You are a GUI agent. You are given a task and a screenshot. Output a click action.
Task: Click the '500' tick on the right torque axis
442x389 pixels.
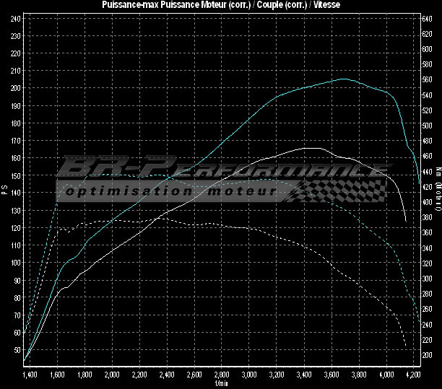[x=426, y=125]
